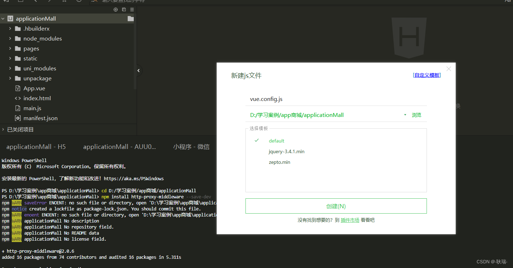Keep the default template selected
Image resolution: width=513 pixels, height=268 pixels.
tap(276, 141)
